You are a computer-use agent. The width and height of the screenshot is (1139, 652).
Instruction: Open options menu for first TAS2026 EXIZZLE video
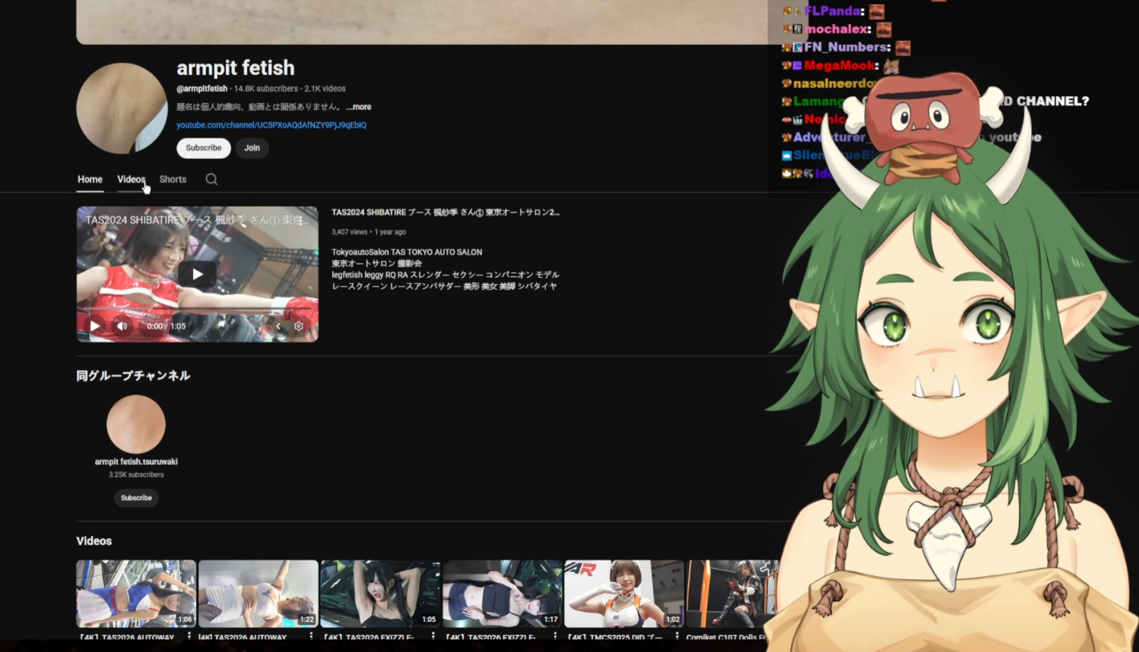[x=433, y=636]
